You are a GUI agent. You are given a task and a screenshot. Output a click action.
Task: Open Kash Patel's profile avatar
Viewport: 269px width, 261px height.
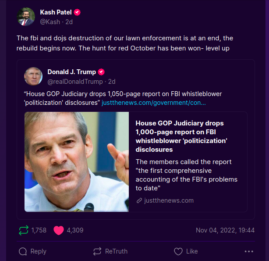26,17
